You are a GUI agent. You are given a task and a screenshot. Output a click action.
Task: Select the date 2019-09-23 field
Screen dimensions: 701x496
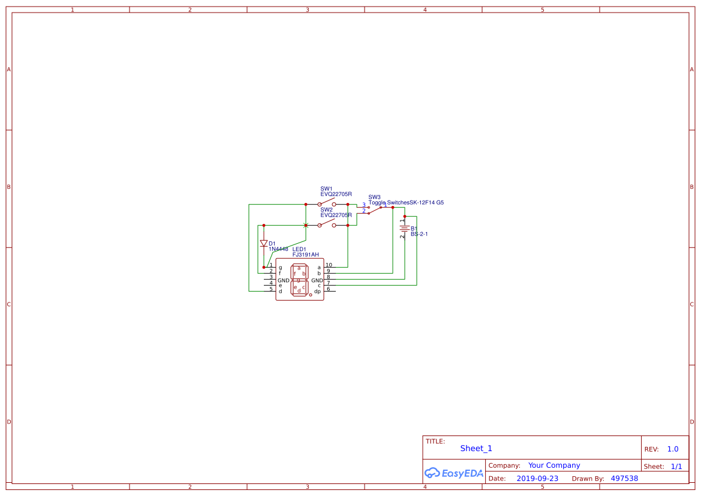(x=537, y=478)
